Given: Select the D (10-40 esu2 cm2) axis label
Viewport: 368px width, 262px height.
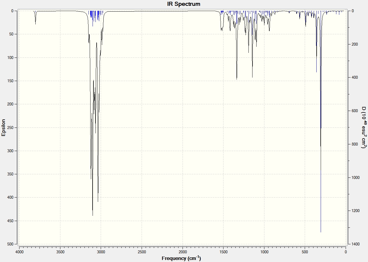Looking at the screenshot, I should click(x=364, y=128).
